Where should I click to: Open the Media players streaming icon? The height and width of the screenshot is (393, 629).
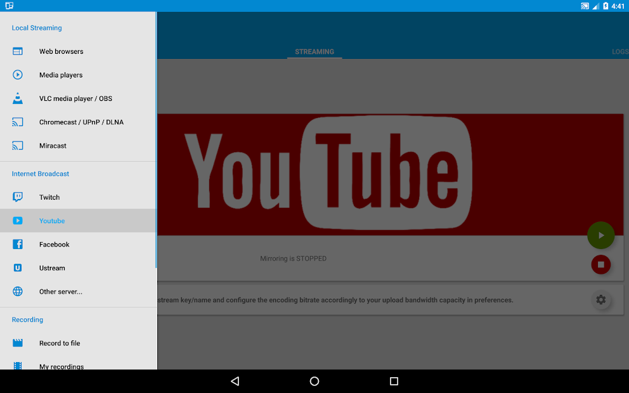pyautogui.click(x=17, y=75)
